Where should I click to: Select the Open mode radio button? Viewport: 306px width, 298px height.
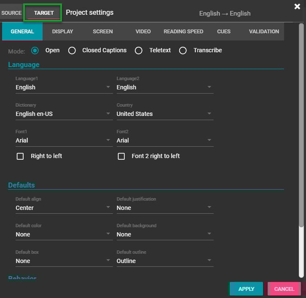pyautogui.click(x=35, y=50)
